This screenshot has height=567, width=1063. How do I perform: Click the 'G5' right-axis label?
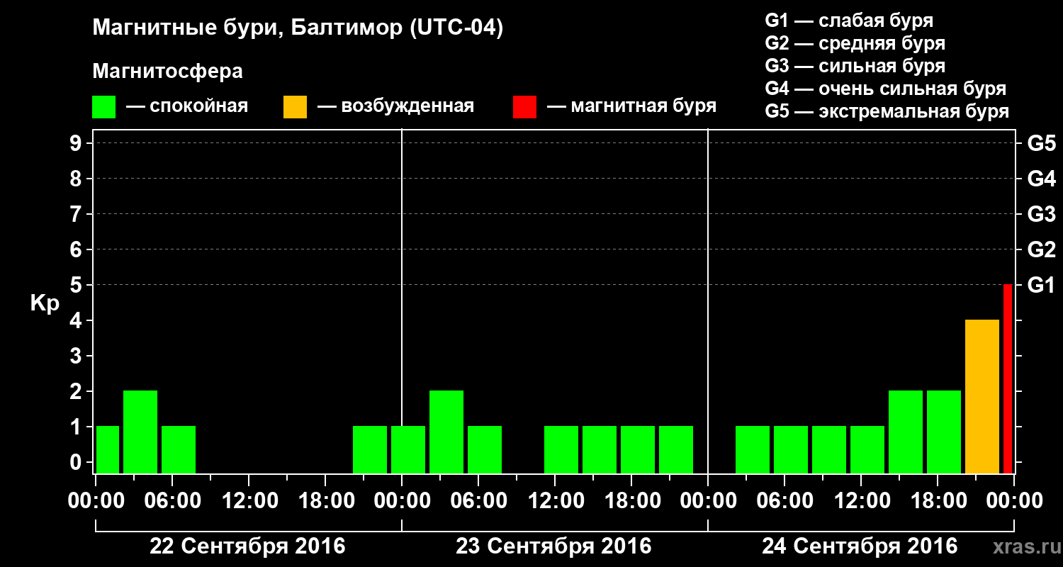(1041, 143)
